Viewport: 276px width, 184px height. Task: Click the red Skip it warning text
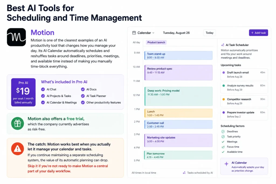tap(68, 169)
